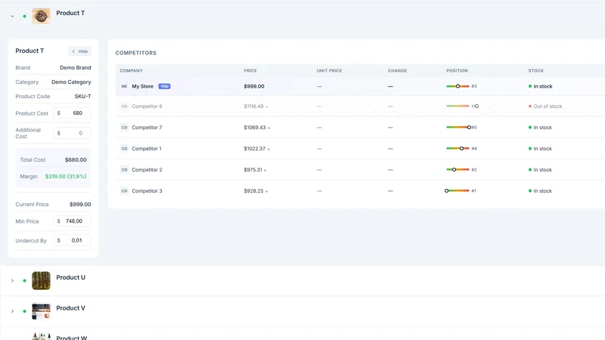Click the $928.25 price value
The width and height of the screenshot is (605, 340).
point(253,191)
